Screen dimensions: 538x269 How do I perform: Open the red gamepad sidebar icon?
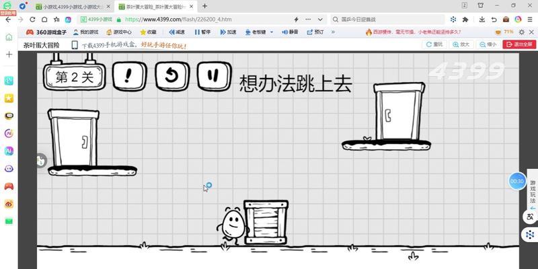(9, 186)
